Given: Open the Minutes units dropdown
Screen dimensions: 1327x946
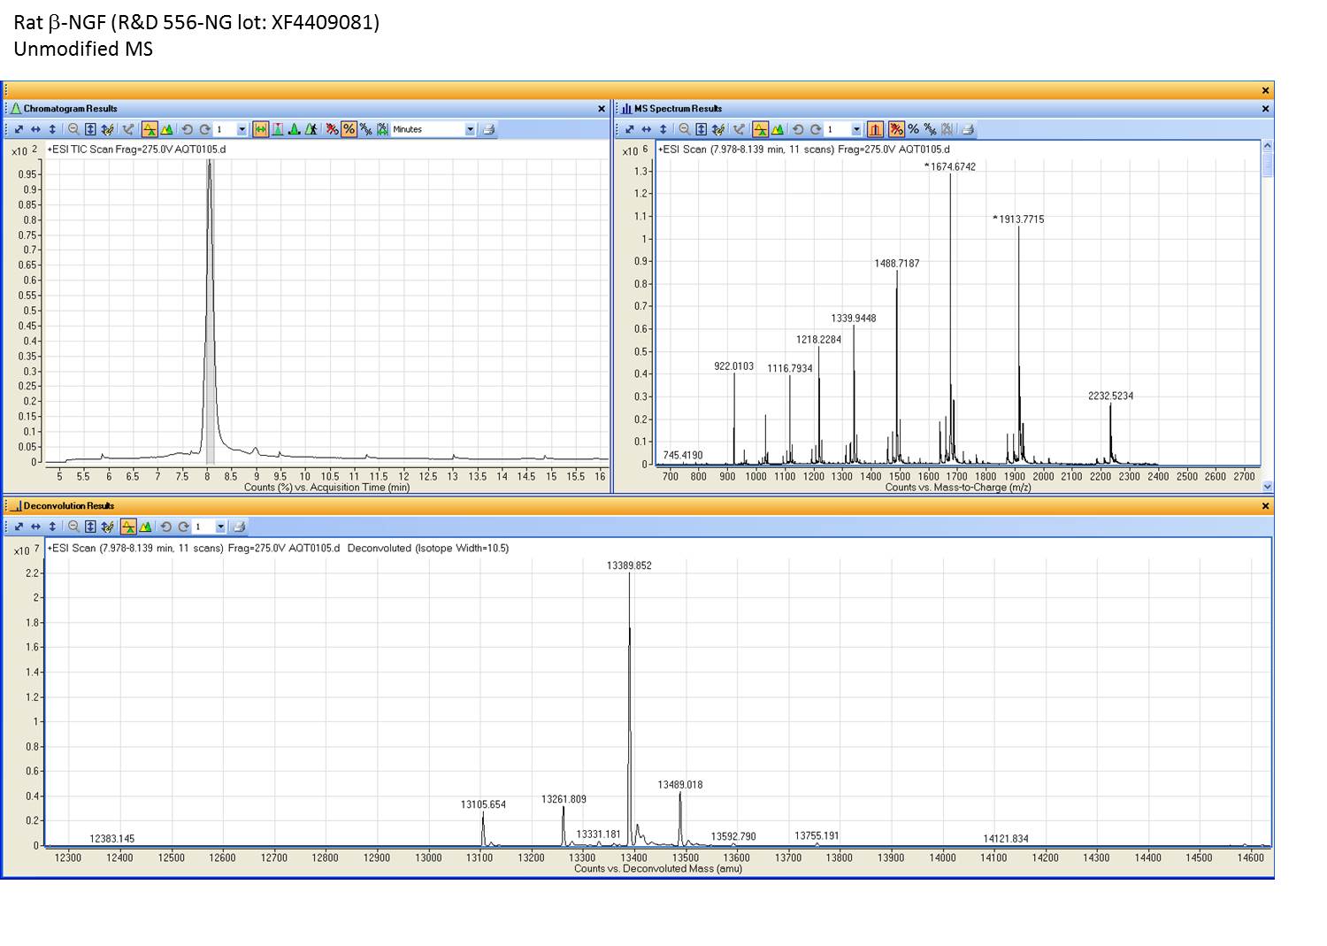Looking at the screenshot, I should [470, 129].
